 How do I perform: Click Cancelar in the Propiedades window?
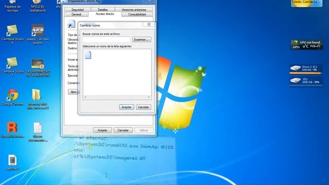pos(123,130)
